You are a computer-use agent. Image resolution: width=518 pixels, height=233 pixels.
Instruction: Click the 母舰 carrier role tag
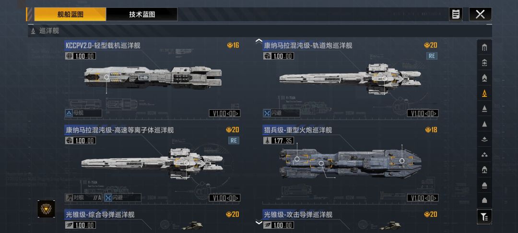tap(83, 113)
